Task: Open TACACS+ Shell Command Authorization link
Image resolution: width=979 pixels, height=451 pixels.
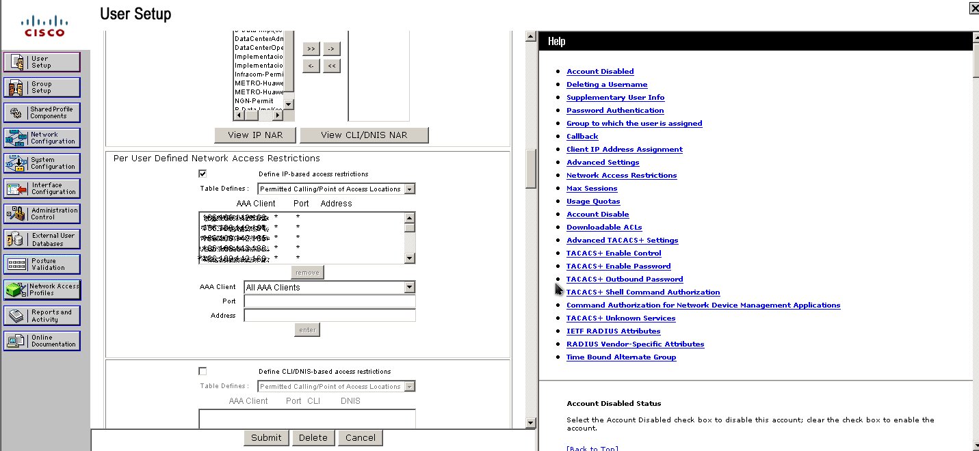Action: tap(643, 292)
